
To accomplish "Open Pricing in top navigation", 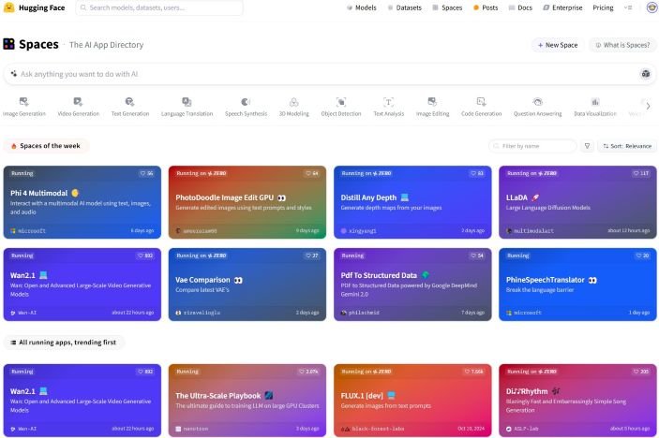I will point(603,7).
